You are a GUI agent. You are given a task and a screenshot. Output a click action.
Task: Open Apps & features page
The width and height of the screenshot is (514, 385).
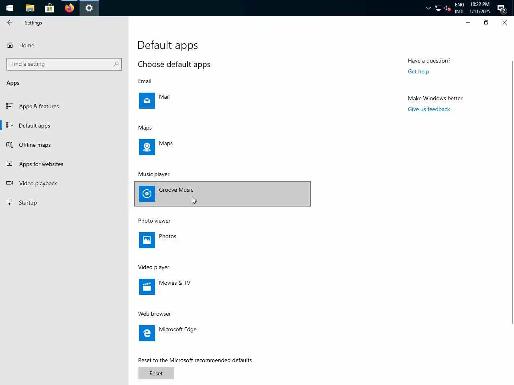tap(64, 106)
